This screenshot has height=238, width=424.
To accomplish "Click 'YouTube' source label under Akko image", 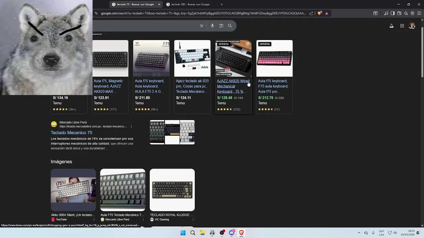I will click(61, 219).
